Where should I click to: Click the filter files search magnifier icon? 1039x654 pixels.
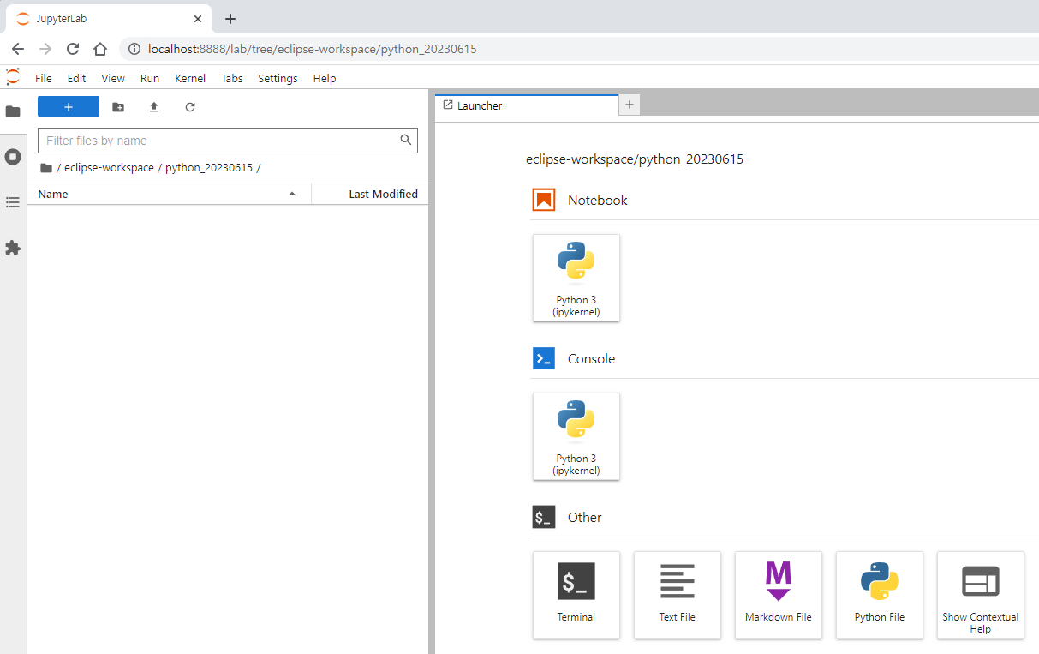406,140
